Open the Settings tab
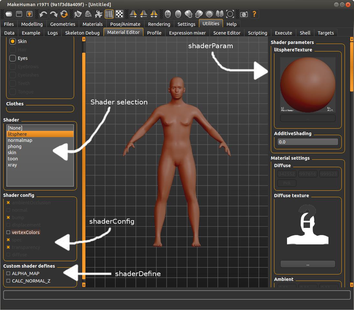Screen dimensions: 354x310 click(x=186, y=24)
